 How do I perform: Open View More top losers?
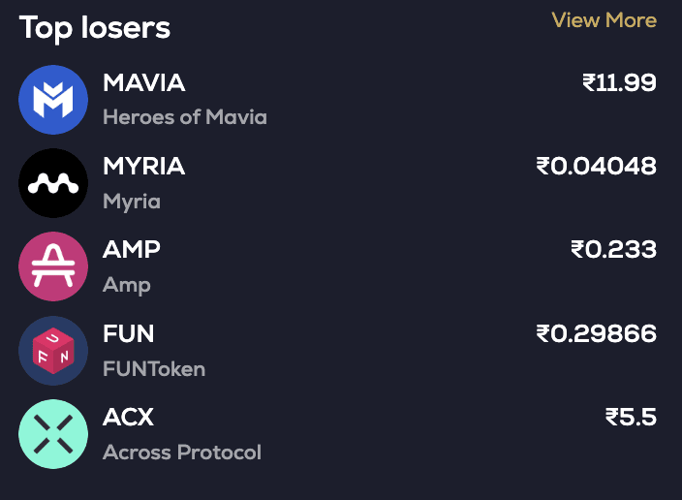coord(604,20)
